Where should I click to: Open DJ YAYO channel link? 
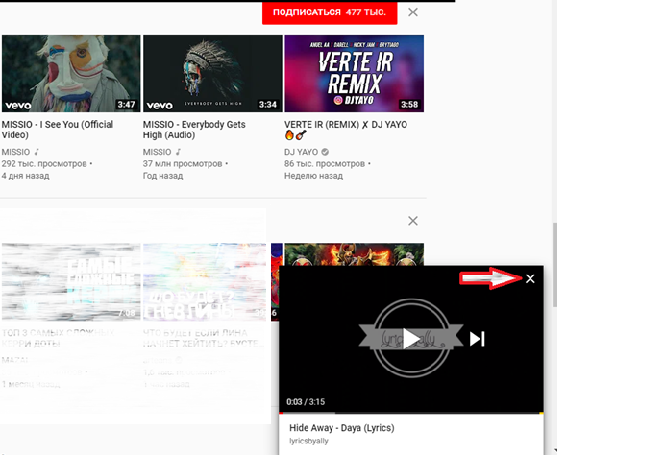[x=301, y=152]
